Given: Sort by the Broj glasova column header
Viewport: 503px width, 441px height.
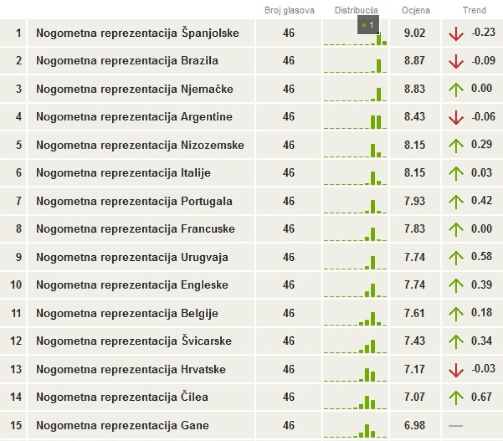Looking at the screenshot, I should [289, 10].
